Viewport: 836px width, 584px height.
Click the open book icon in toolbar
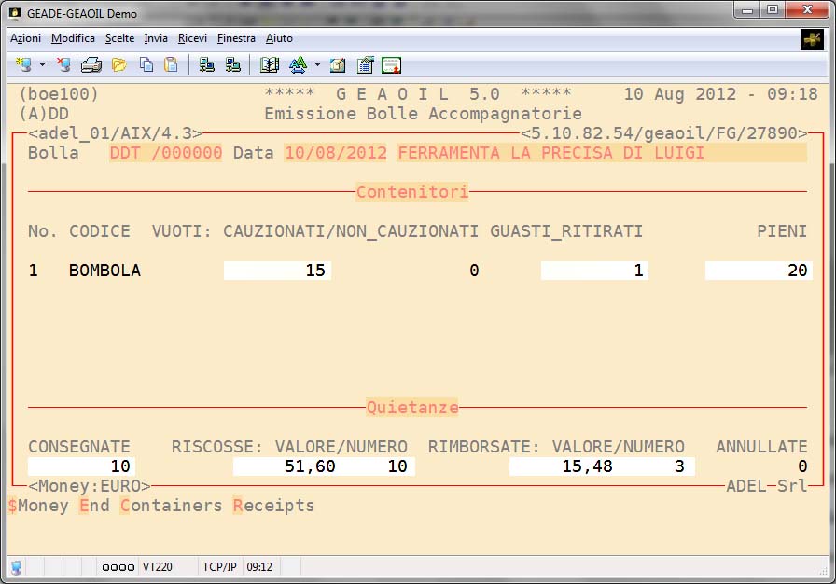(x=270, y=65)
